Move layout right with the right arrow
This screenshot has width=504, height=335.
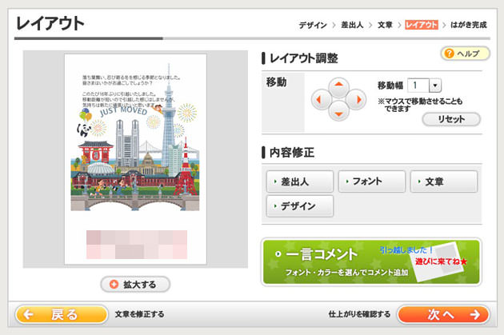tap(357, 100)
